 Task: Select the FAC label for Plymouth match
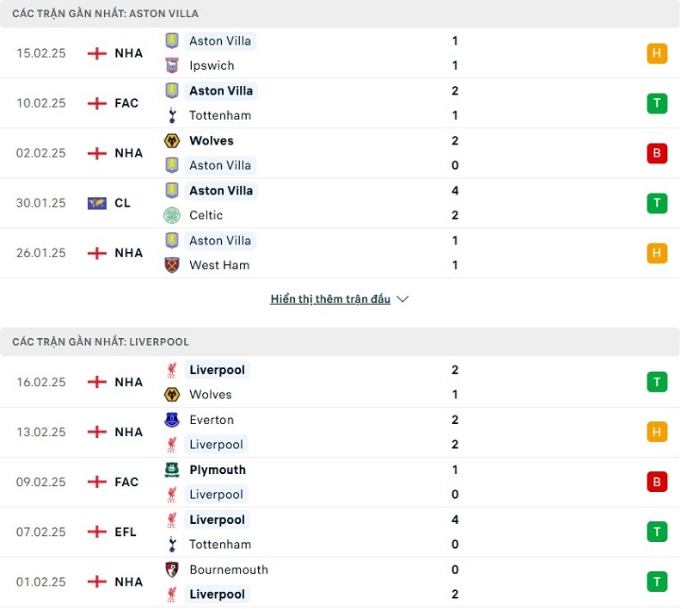point(126,482)
